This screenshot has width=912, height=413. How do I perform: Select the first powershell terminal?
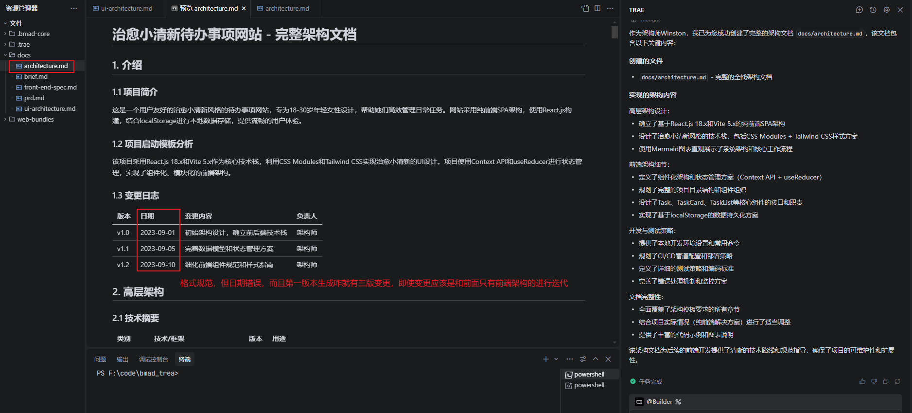pos(590,374)
